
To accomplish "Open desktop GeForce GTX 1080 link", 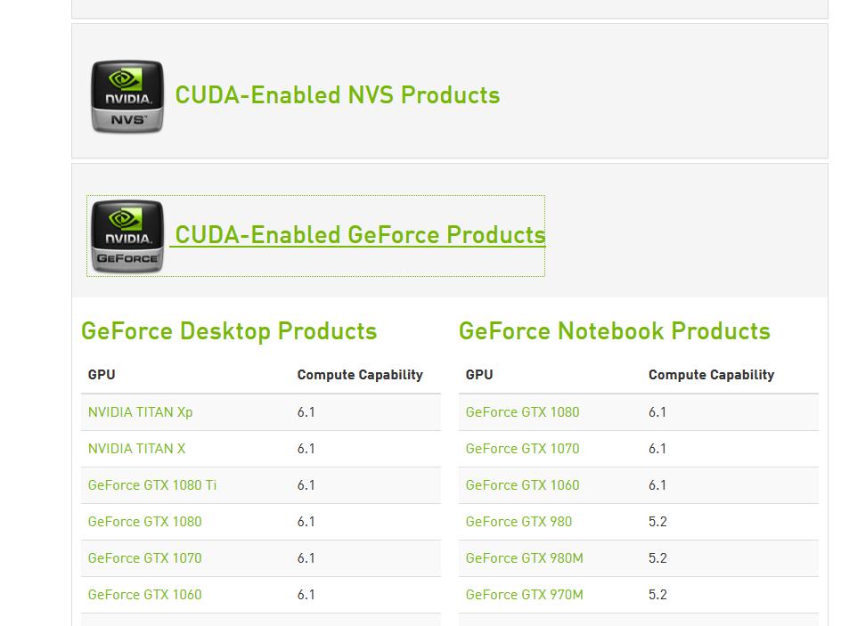I will [x=144, y=522].
